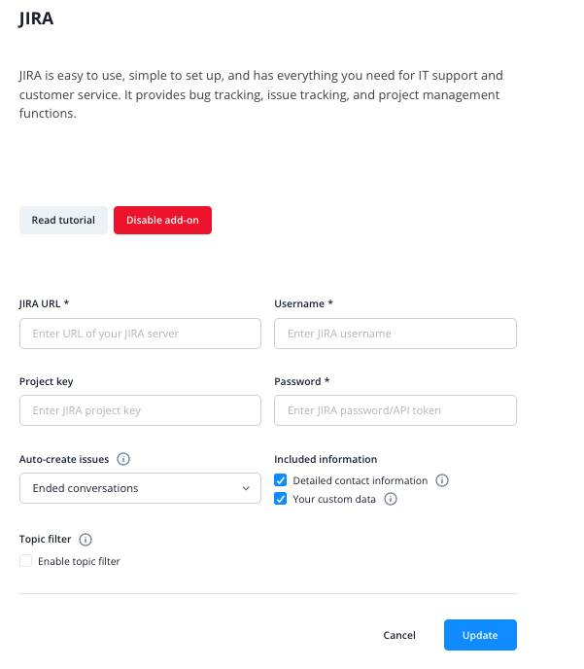The width and height of the screenshot is (584, 669).
Task: Click into the Username text field
Action: (x=395, y=334)
